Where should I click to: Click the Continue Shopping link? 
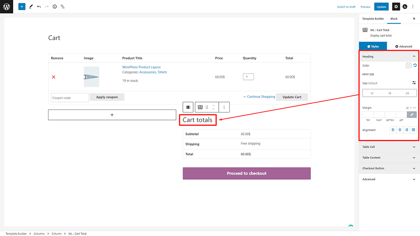tap(259, 97)
